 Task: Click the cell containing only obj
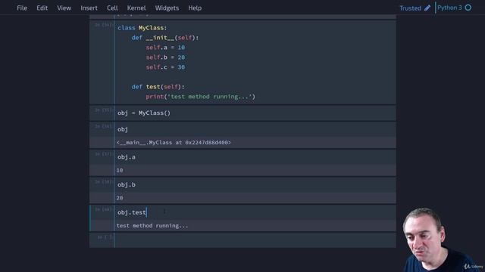[255, 129]
